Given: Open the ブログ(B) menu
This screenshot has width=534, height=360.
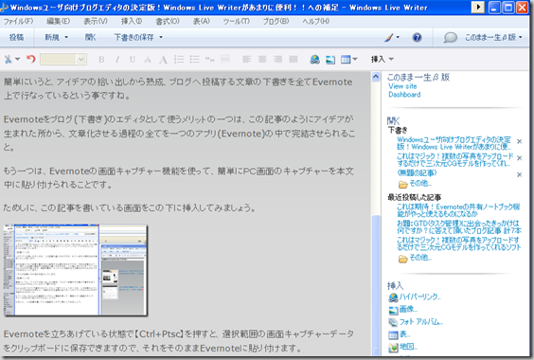Looking at the screenshot, I should pyautogui.click(x=276, y=21).
